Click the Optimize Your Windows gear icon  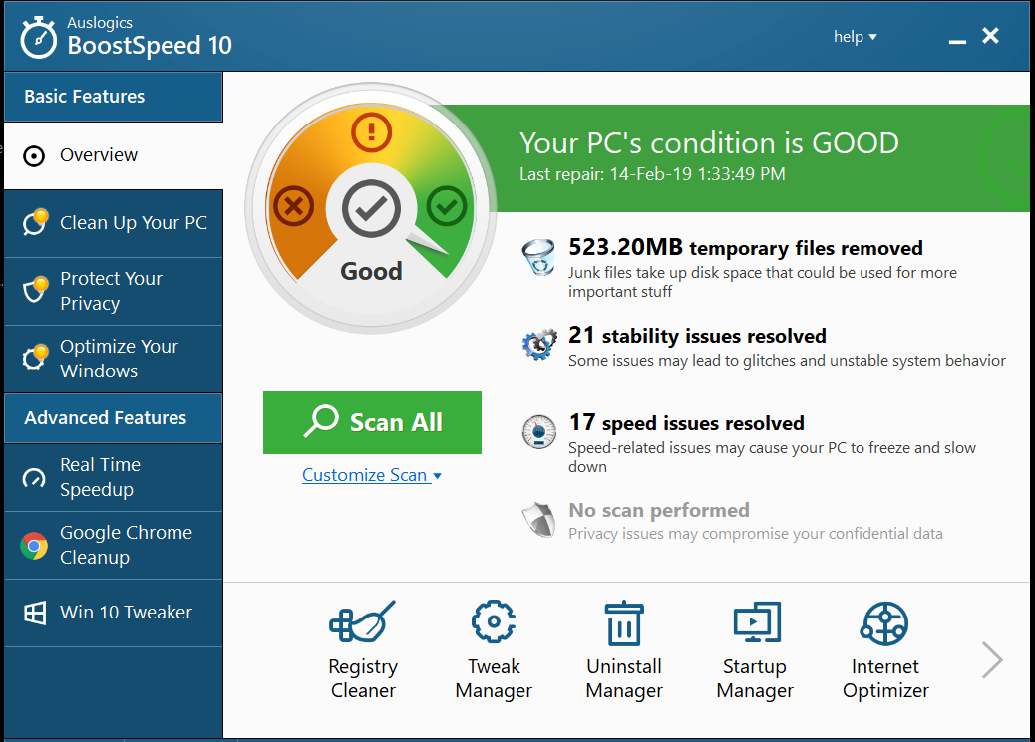(35, 357)
